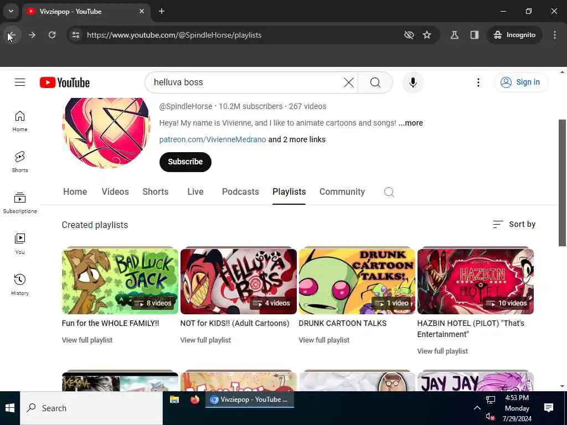Screen dimensions: 567x425
Task: Switch to the Live tab
Action: pyautogui.click(x=195, y=192)
